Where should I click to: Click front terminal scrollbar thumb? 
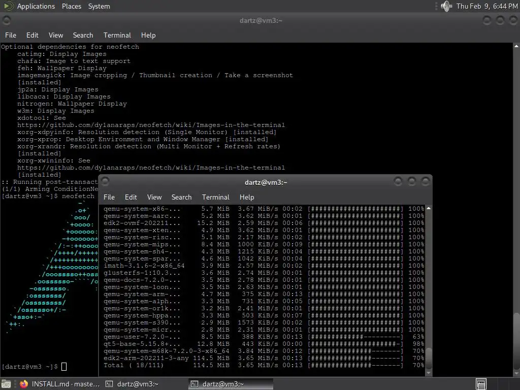coord(429,359)
